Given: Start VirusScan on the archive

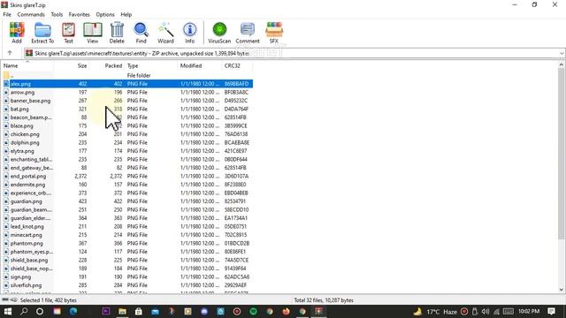Looking at the screenshot, I should pos(219,33).
